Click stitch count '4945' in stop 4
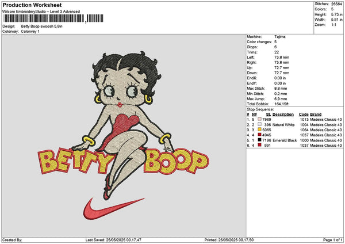The image size is (345, 244). [x=267, y=135]
